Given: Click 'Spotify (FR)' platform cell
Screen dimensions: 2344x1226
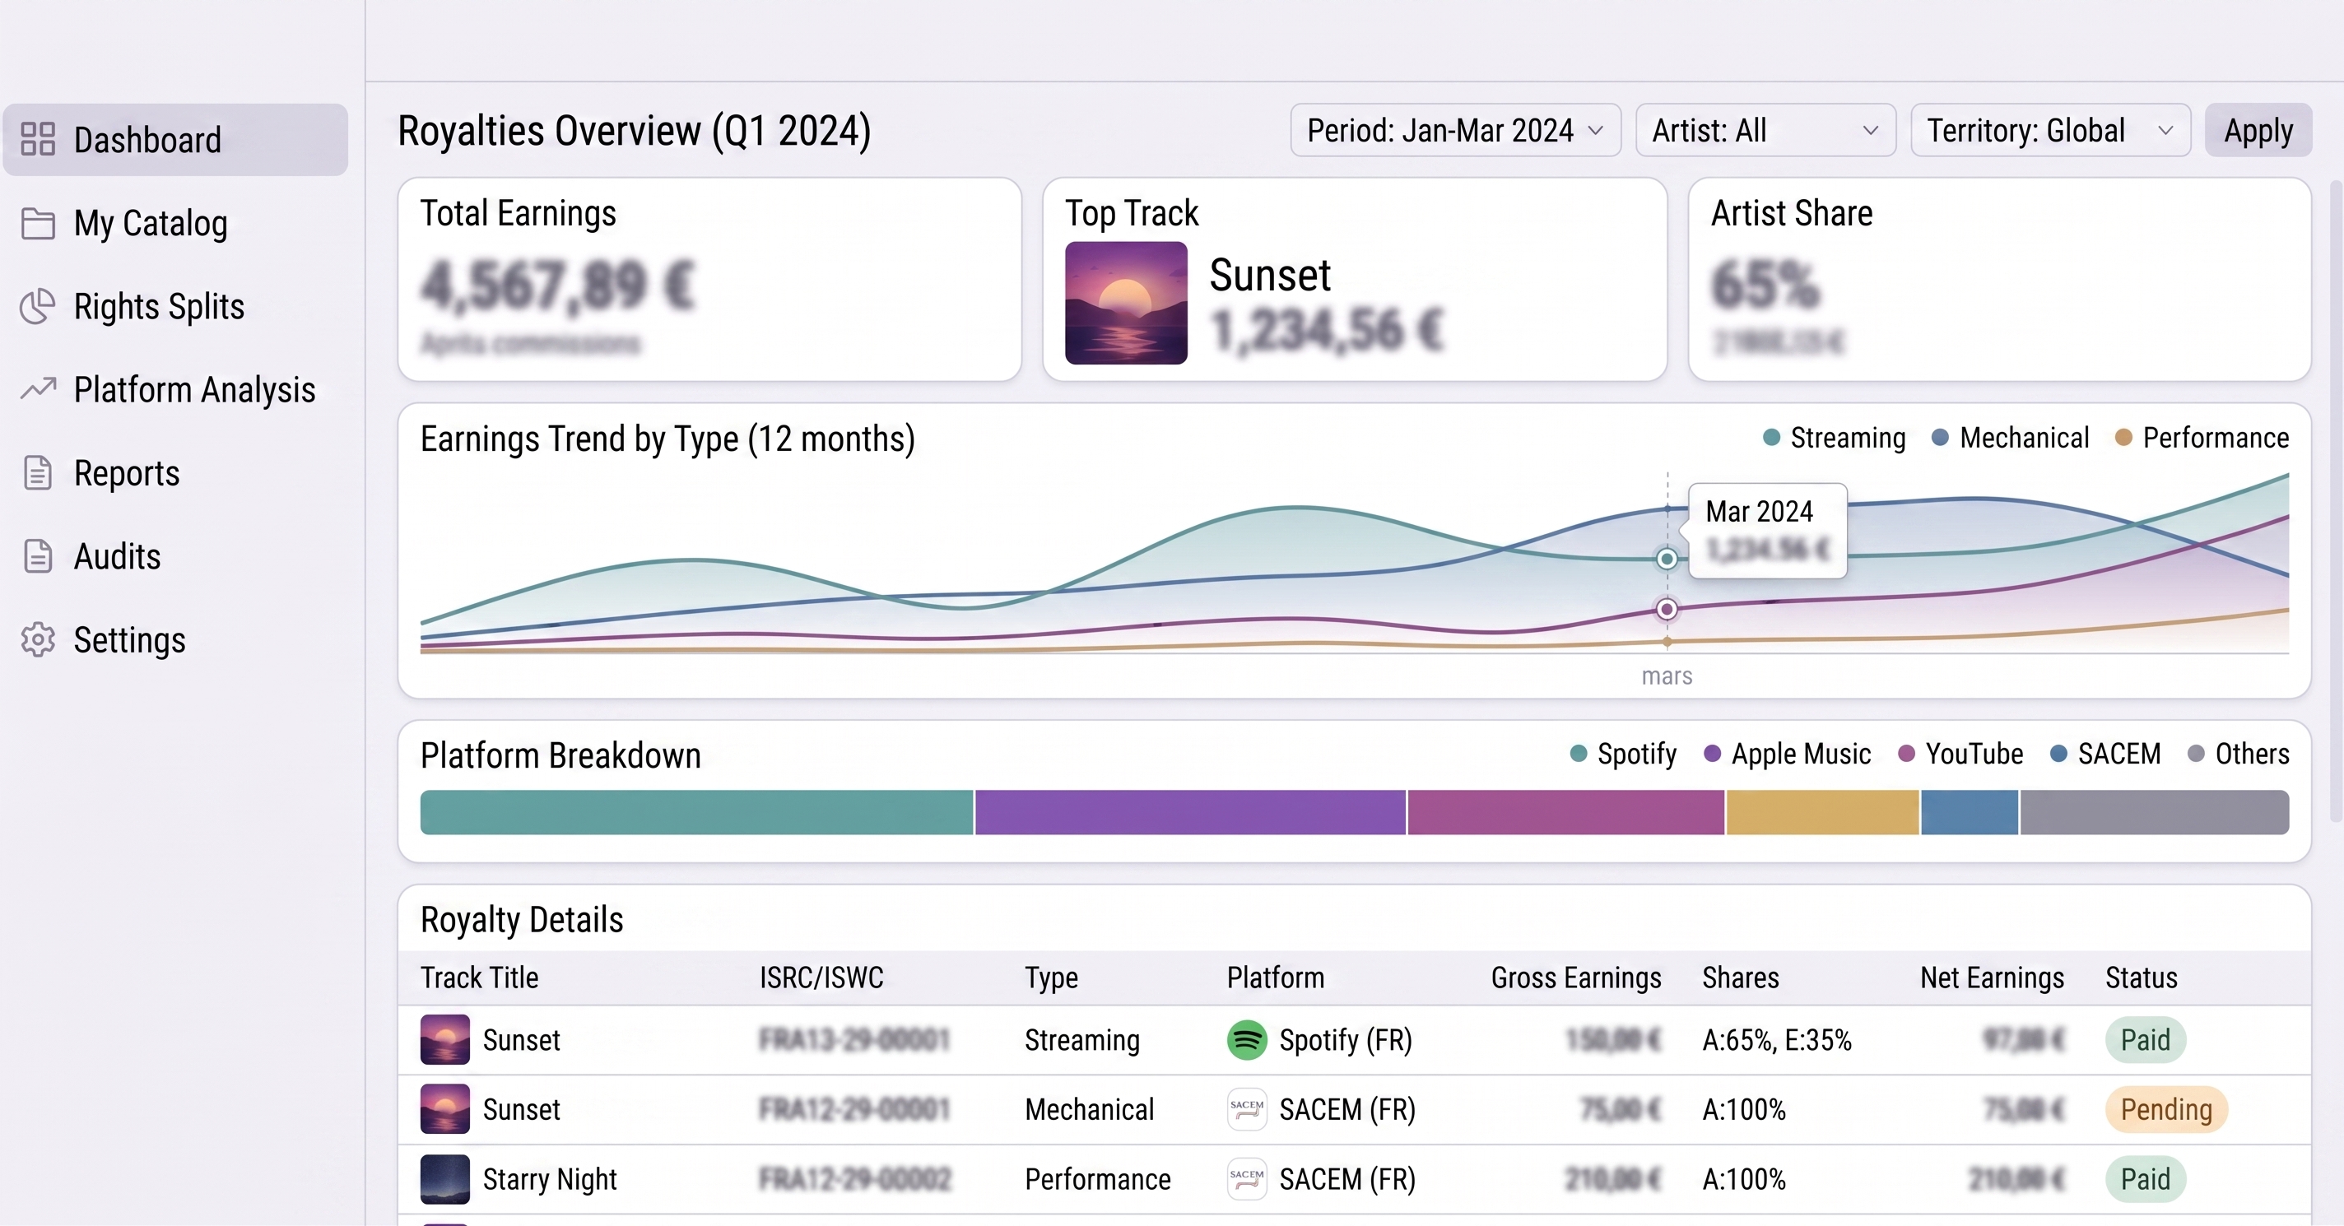Looking at the screenshot, I should (1346, 1039).
